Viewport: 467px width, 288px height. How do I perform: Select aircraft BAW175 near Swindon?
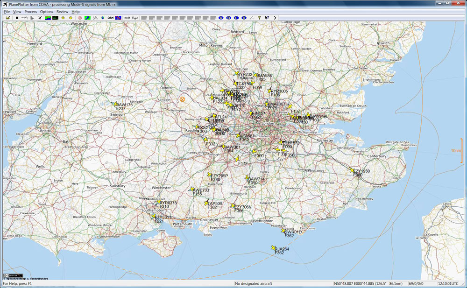[115, 105]
